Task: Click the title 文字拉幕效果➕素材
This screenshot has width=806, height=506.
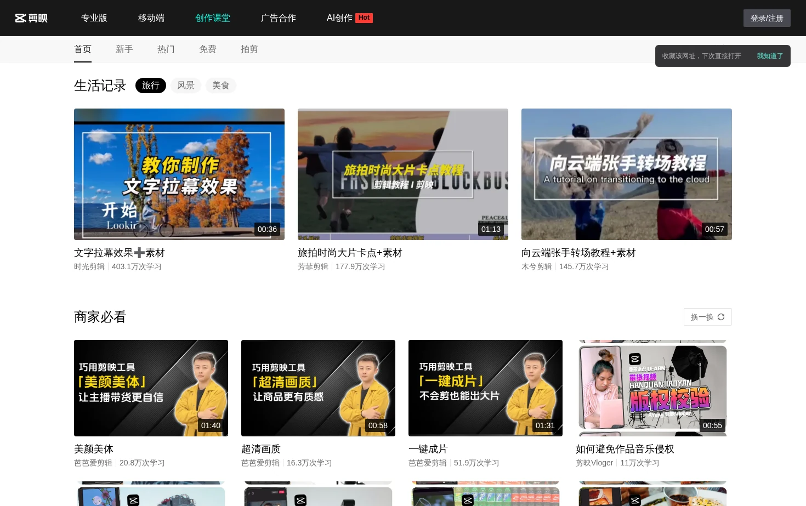Action: pos(120,253)
